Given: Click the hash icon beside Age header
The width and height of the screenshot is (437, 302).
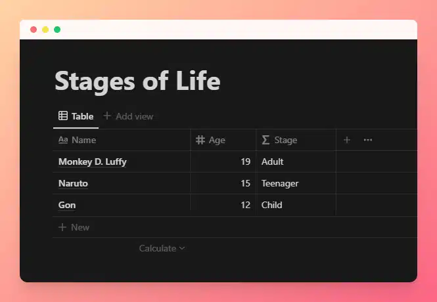Looking at the screenshot, I should click(200, 140).
